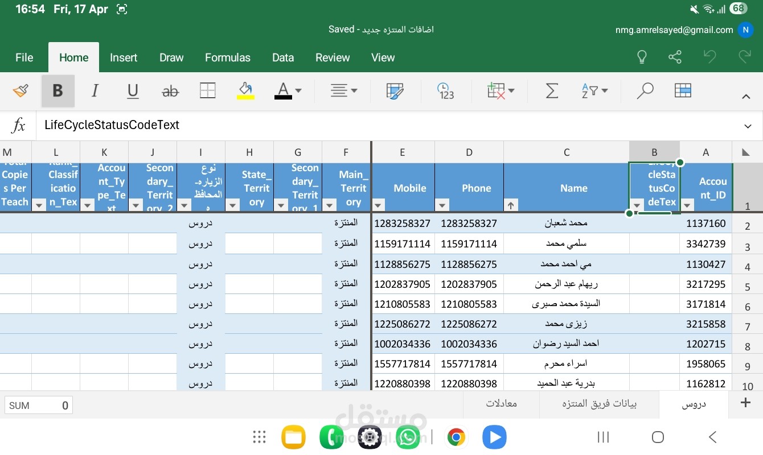Open the yellow My Files app
Image resolution: width=763 pixels, height=455 pixels.
click(294, 437)
